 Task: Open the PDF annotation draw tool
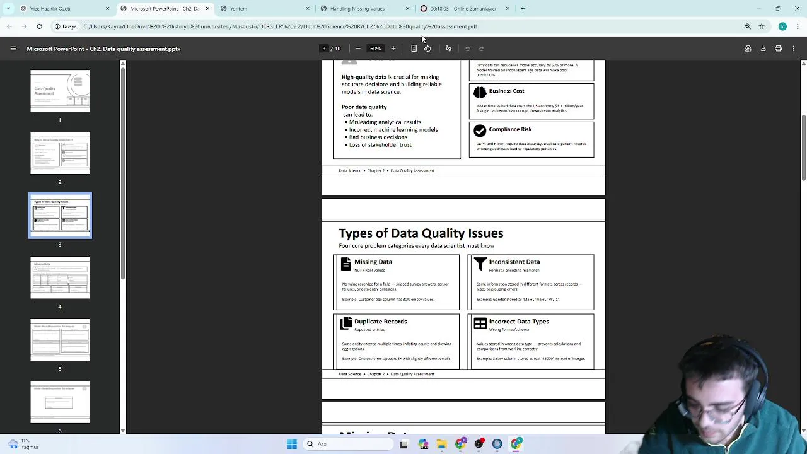pos(449,49)
